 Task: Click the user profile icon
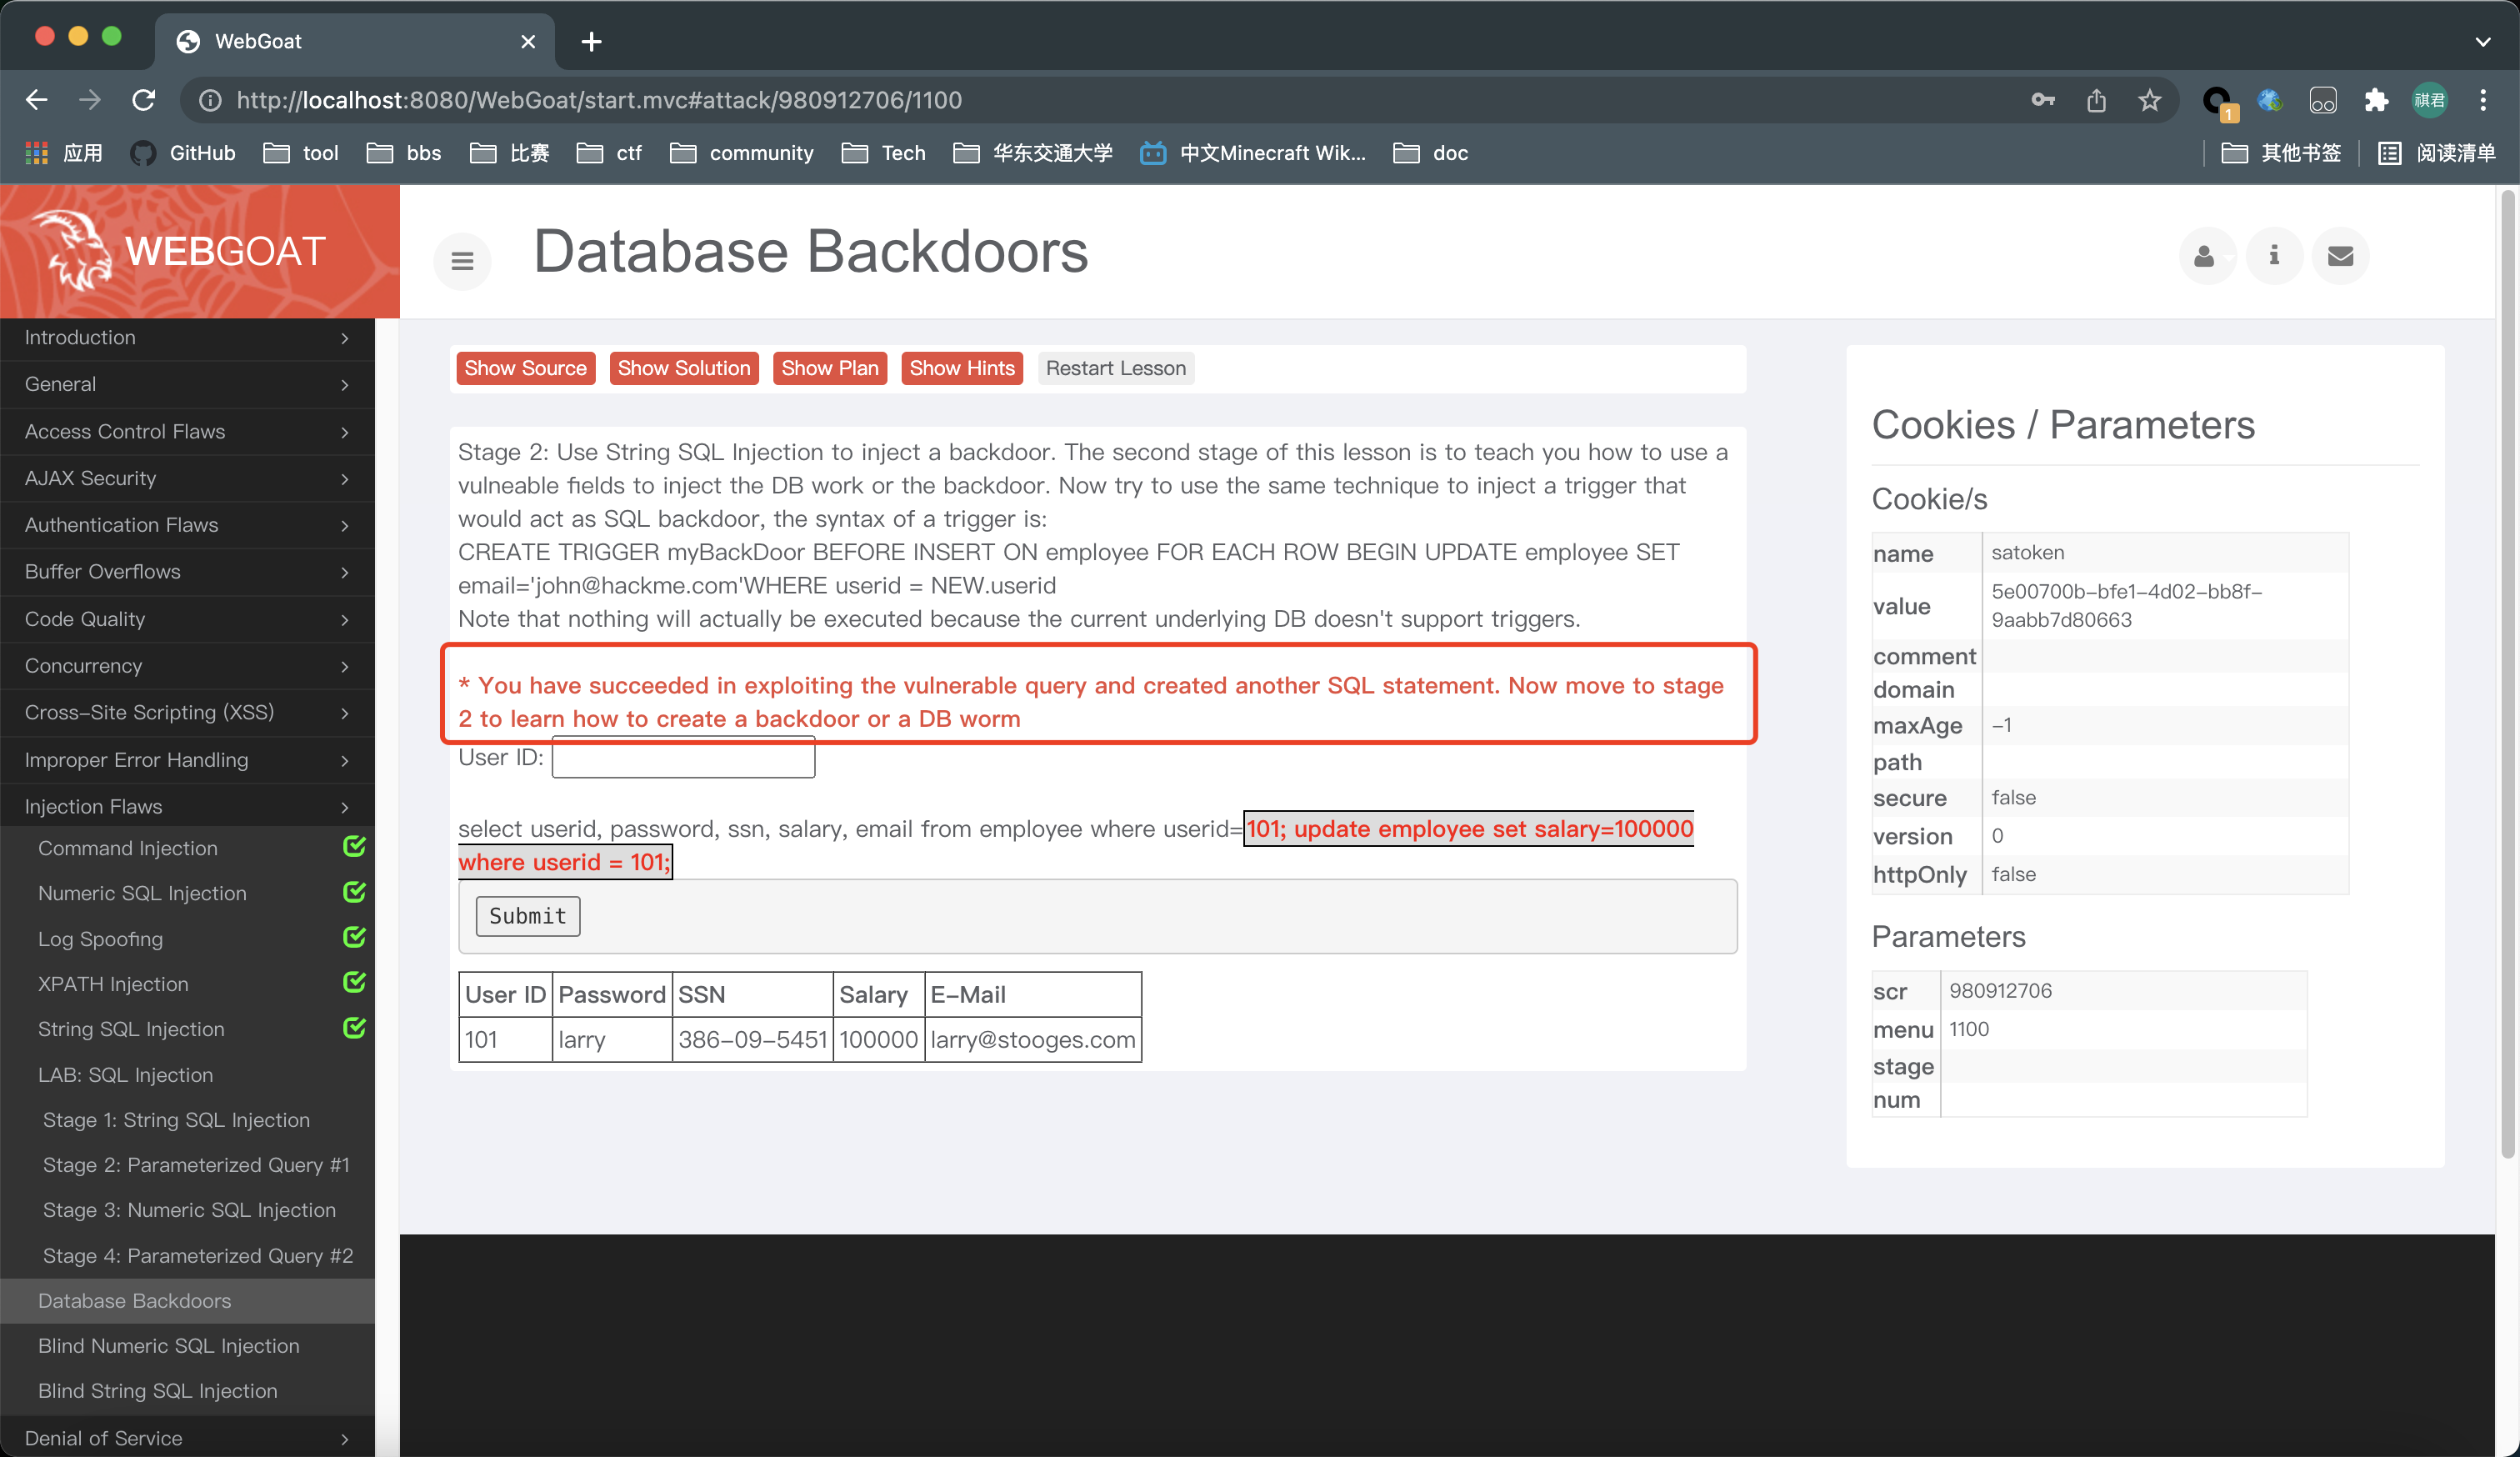coord(2204,255)
